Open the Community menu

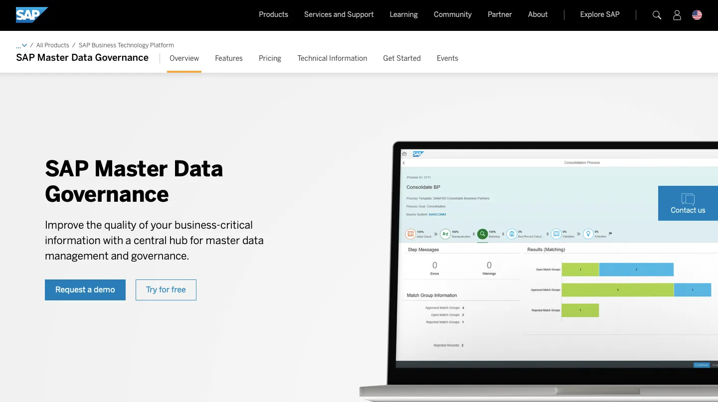[x=452, y=14]
